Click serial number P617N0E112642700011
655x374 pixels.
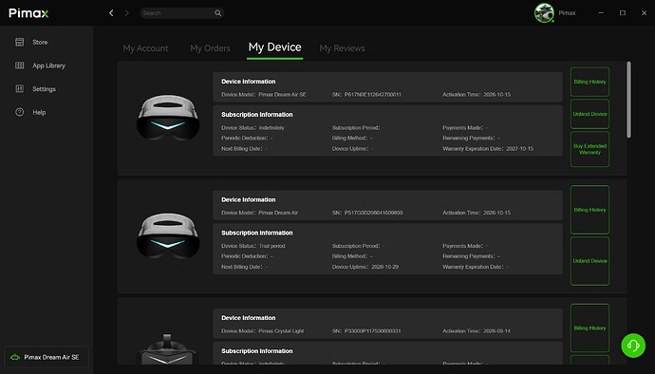click(373, 95)
